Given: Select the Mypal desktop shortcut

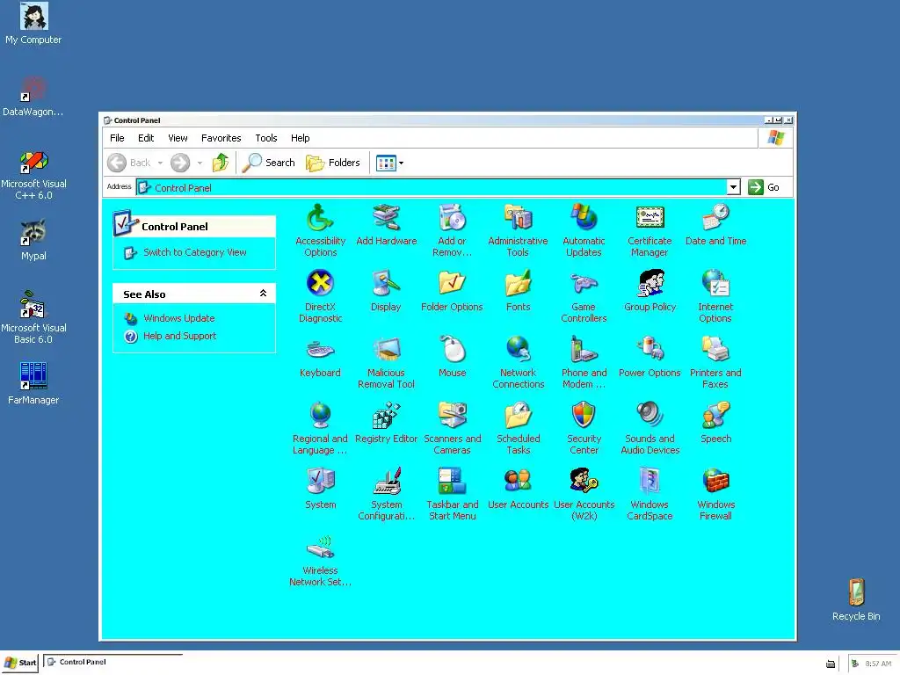Looking at the screenshot, I should click(33, 240).
